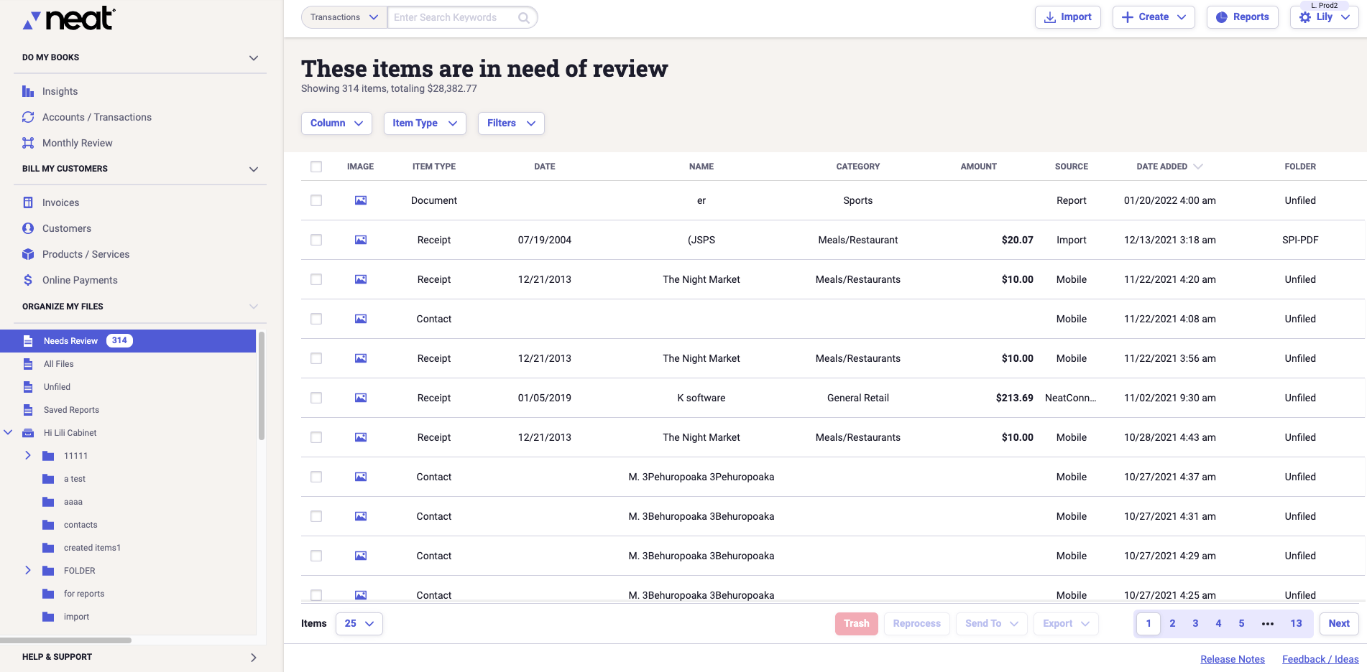The height and width of the screenshot is (672, 1367).
Task: Open Insights from the sidebar
Action: point(59,91)
